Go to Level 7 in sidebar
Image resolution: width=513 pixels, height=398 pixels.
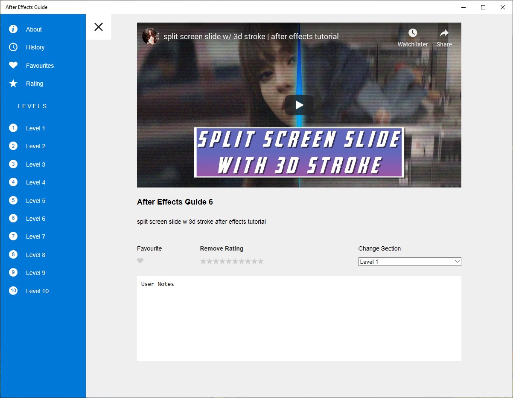pos(35,236)
